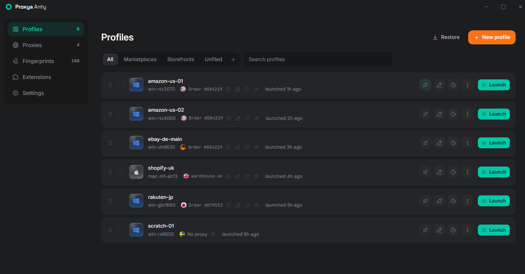Select the amazon-us-01 row checkbox
Image resolution: width=525 pixels, height=274 pixels.
(x=121, y=85)
